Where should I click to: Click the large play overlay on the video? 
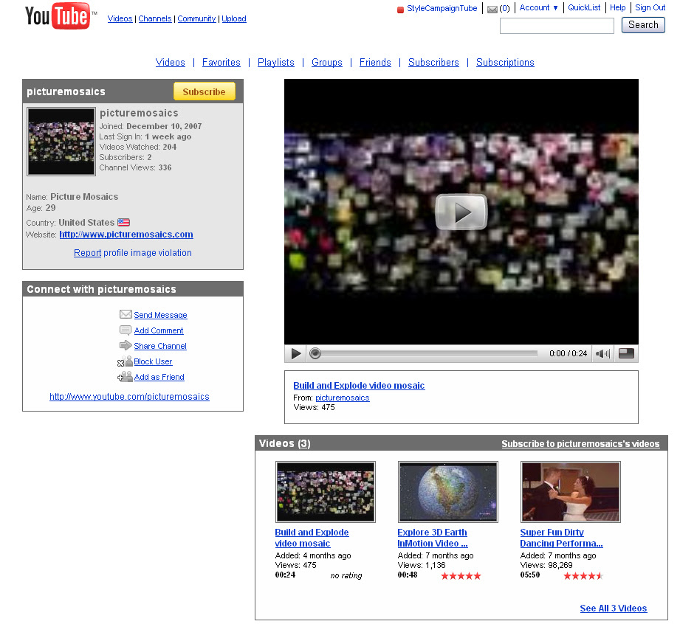pyautogui.click(x=461, y=212)
